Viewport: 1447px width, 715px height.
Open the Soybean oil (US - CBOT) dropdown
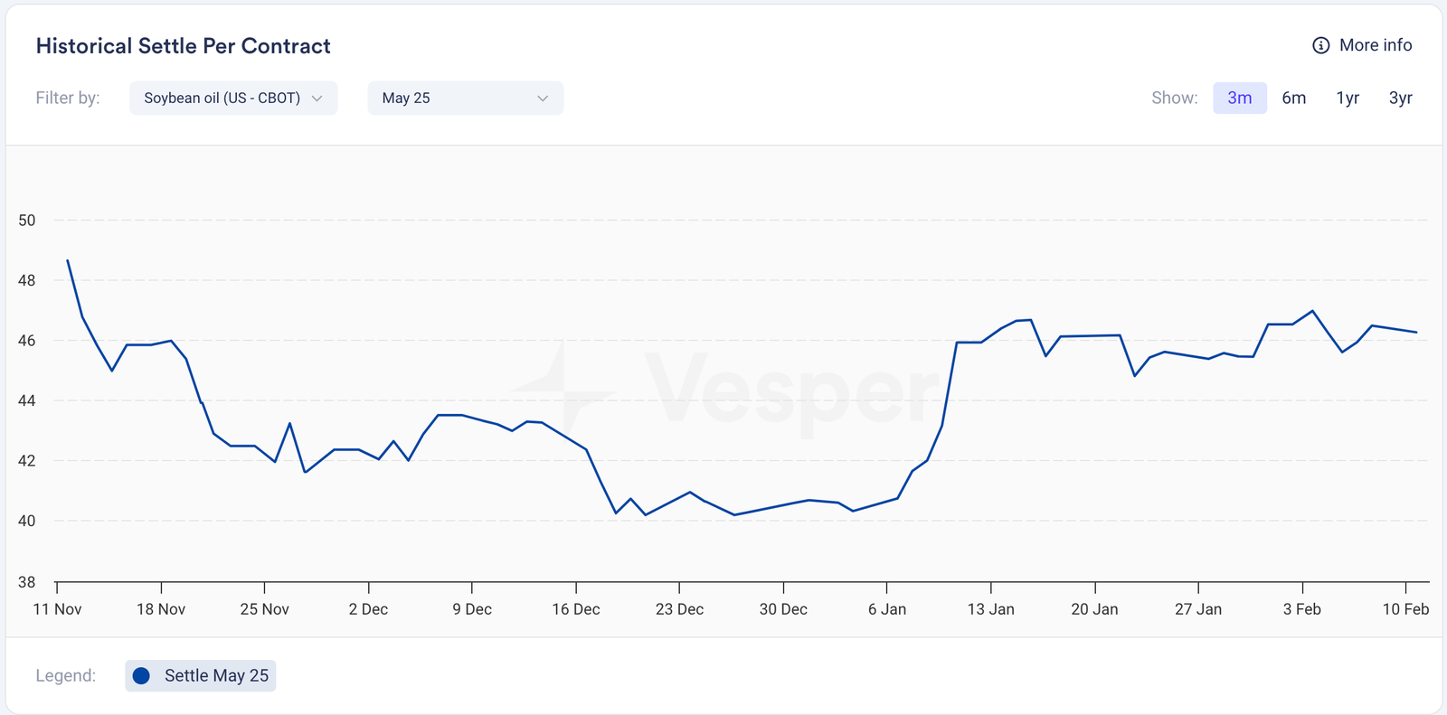(233, 98)
